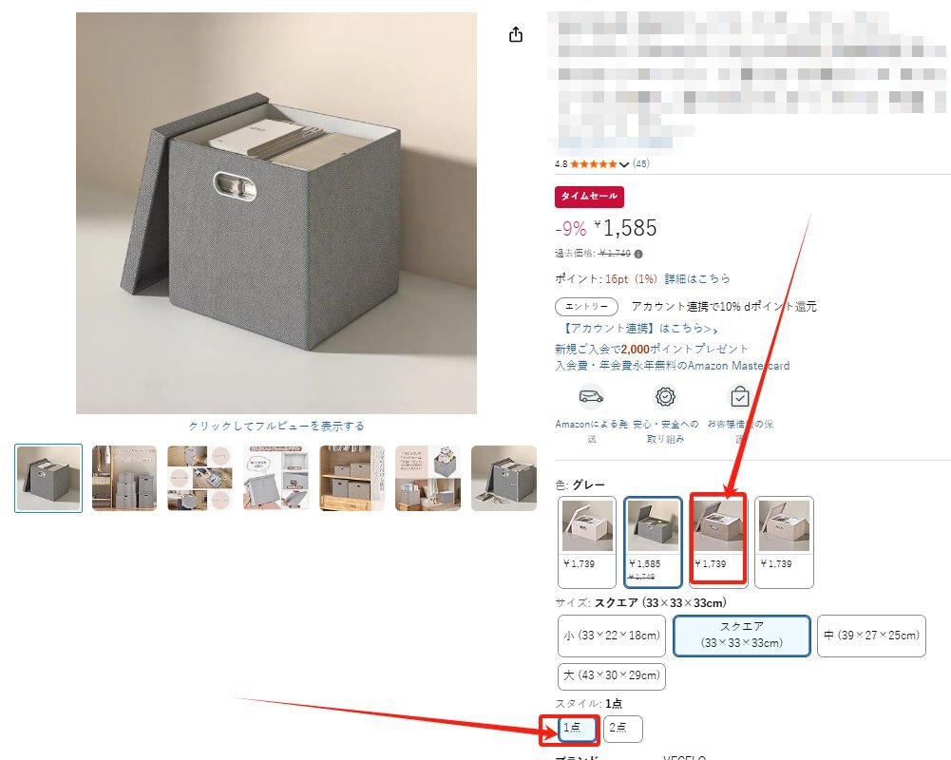Click the security badge icon
Viewport: 951px width, 760px height.
point(665,397)
